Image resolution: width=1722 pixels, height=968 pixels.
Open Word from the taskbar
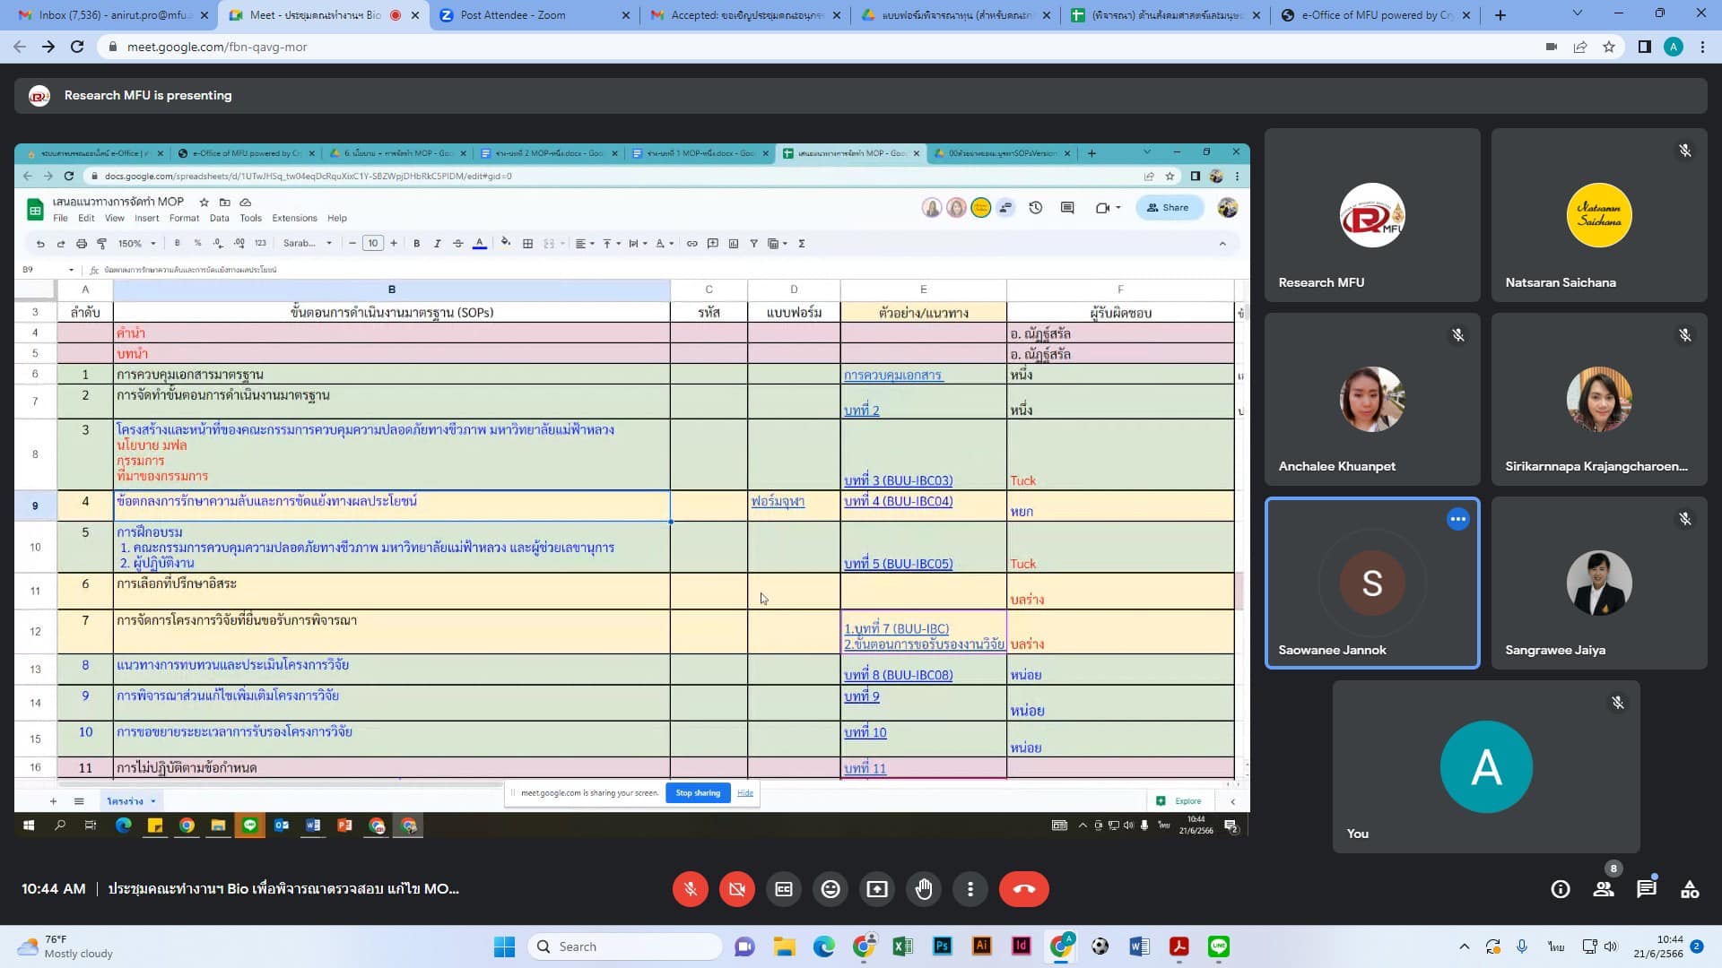point(1140,946)
